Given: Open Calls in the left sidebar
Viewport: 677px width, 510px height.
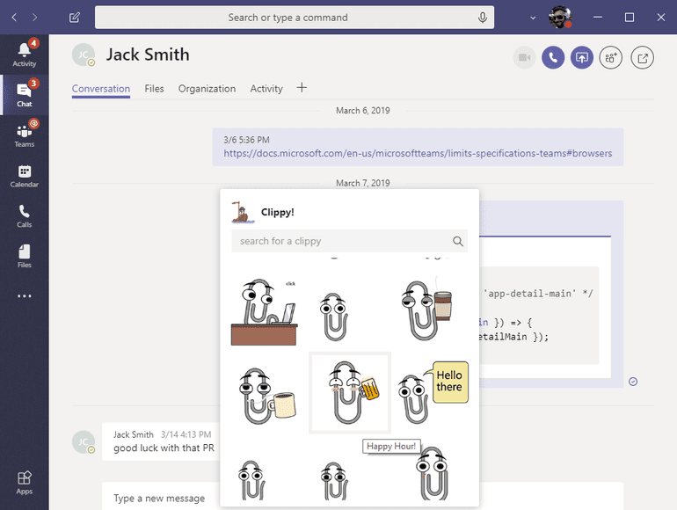Looking at the screenshot, I should coord(25,216).
